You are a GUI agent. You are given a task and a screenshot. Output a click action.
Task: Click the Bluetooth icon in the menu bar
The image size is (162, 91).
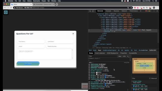131,1
